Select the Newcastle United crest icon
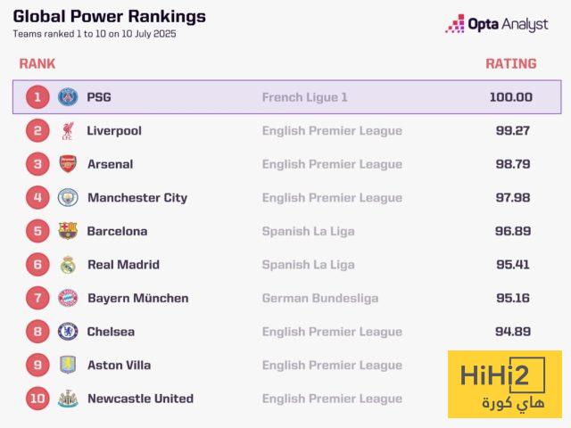This screenshot has height=428, width=571. pos(68,399)
